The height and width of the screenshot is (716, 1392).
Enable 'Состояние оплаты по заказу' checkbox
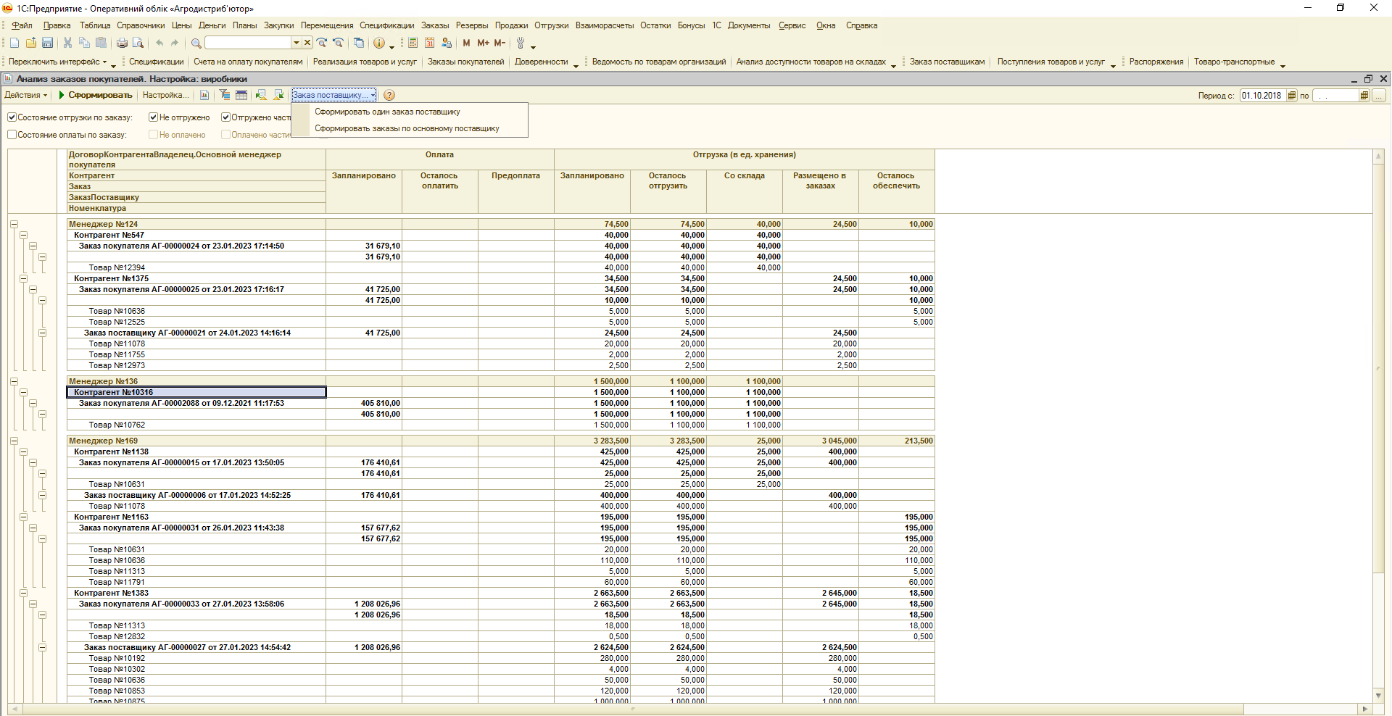click(12, 135)
